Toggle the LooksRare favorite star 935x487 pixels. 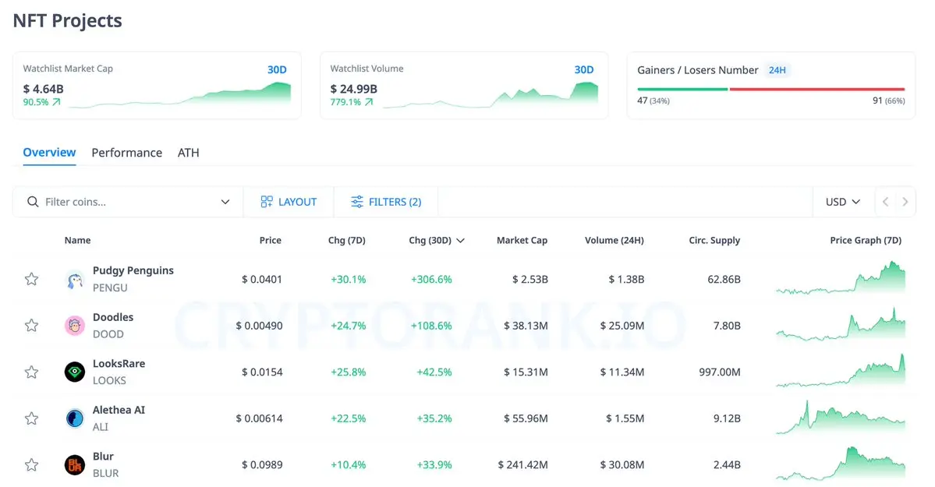(32, 372)
